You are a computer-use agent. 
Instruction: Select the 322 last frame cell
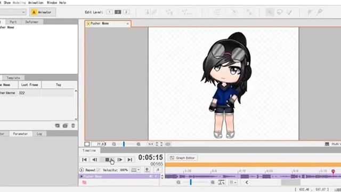click(x=30, y=93)
